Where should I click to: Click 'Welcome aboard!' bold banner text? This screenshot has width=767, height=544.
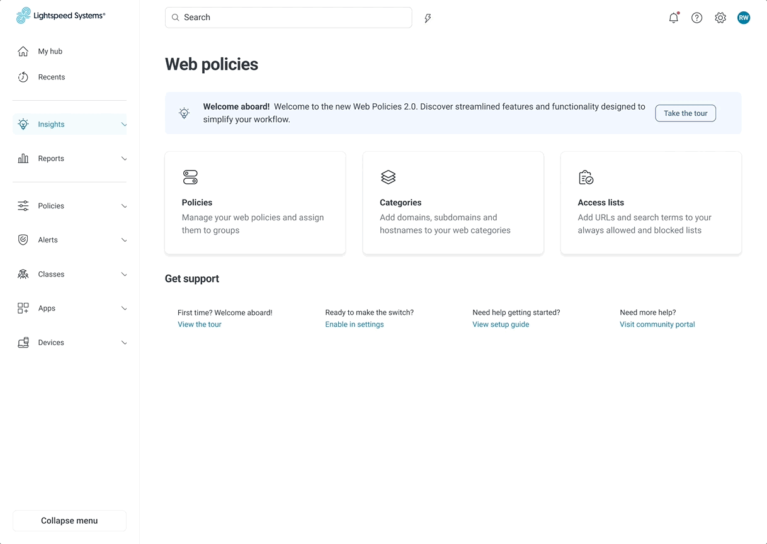click(236, 107)
